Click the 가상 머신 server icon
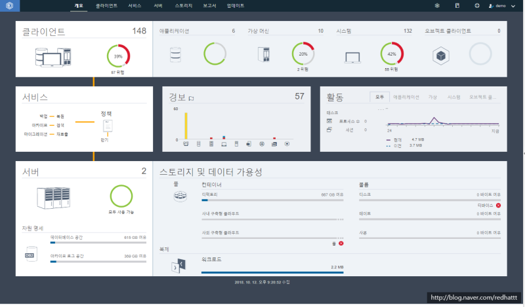This screenshot has width=525, height=307. click(264, 54)
